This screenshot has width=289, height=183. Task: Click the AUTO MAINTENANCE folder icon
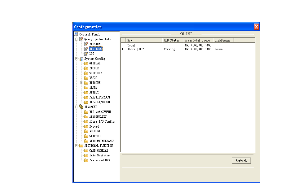(86, 141)
